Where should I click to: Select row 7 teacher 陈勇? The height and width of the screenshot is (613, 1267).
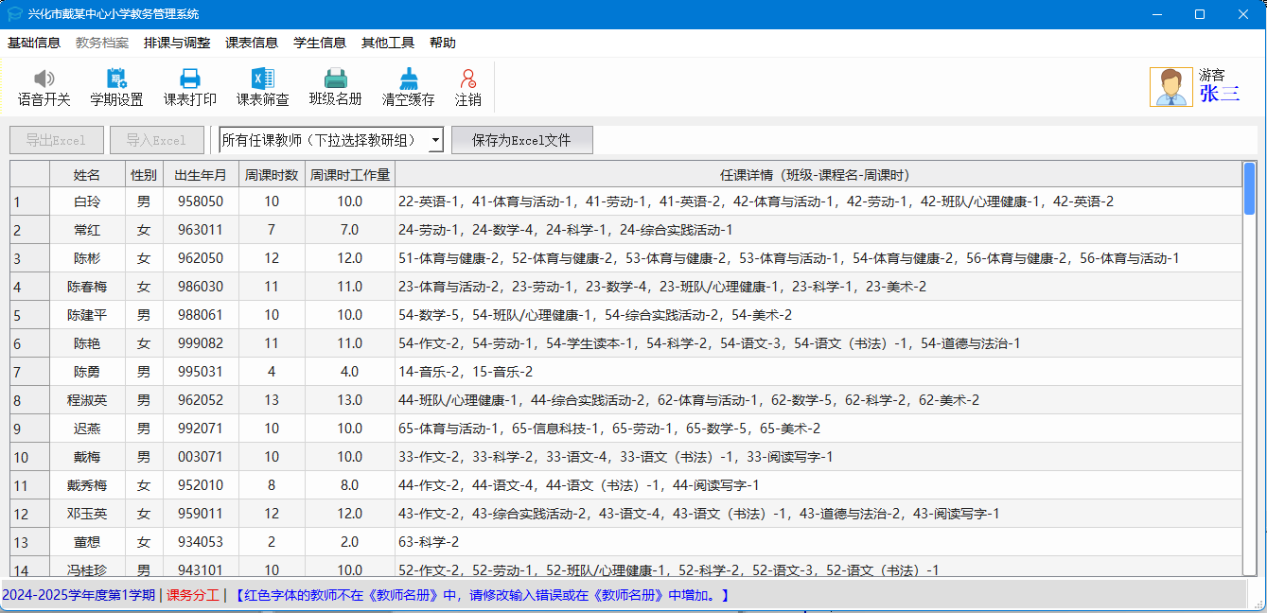pyautogui.click(x=87, y=372)
